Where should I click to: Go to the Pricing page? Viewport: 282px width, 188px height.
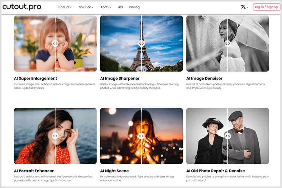point(134,7)
